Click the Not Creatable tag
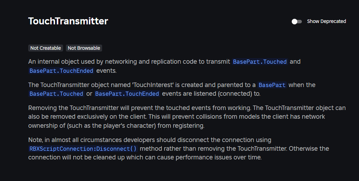 point(46,48)
